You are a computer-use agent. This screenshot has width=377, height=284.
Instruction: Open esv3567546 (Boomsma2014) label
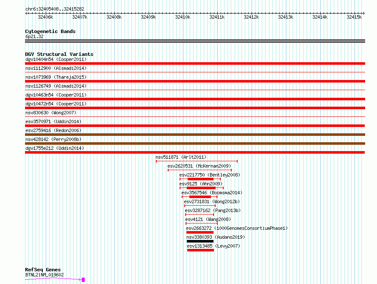(x=212, y=193)
